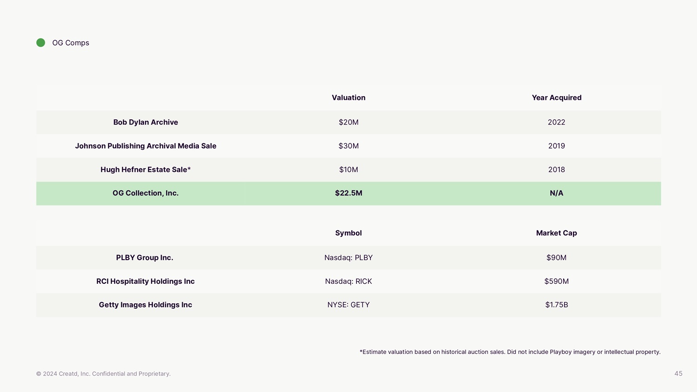Select the Valuation column header
This screenshot has height=392, width=697.
coord(348,98)
